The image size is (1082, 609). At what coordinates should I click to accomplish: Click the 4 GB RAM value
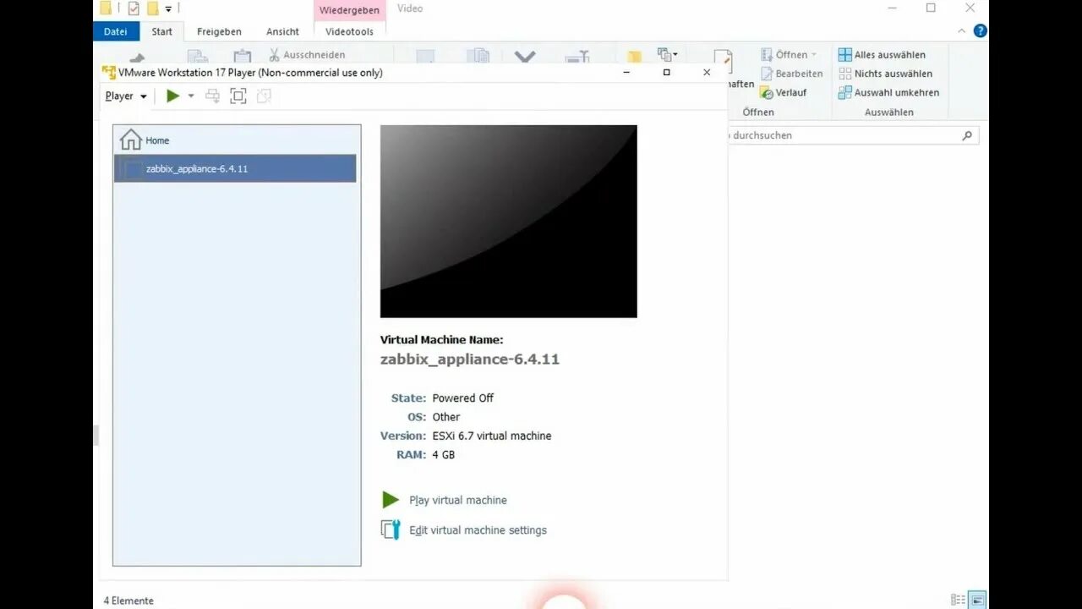[x=443, y=454]
